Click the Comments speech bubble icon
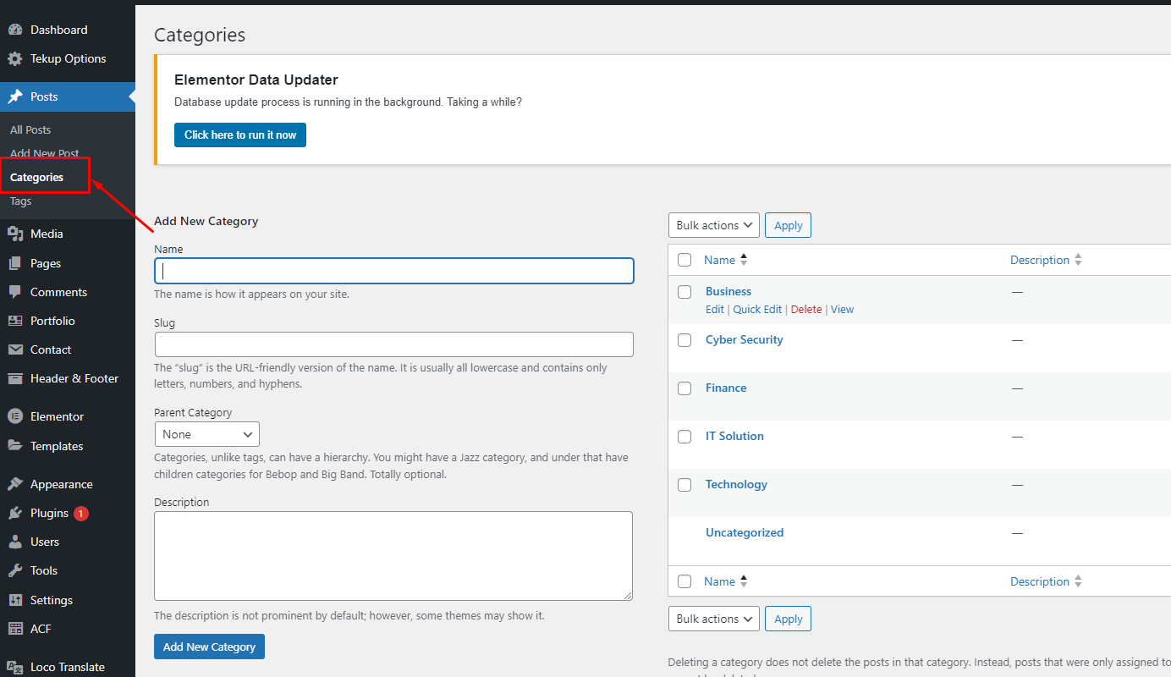The height and width of the screenshot is (677, 1171). [15, 292]
